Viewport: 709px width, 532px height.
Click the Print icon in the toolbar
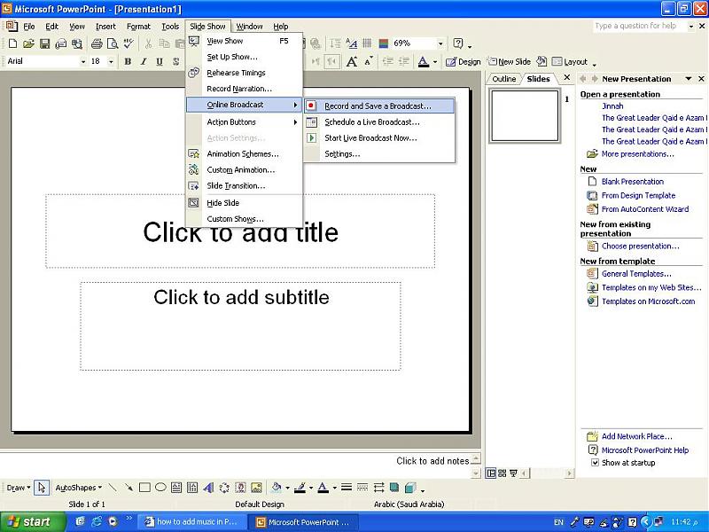pyautogui.click(x=97, y=43)
